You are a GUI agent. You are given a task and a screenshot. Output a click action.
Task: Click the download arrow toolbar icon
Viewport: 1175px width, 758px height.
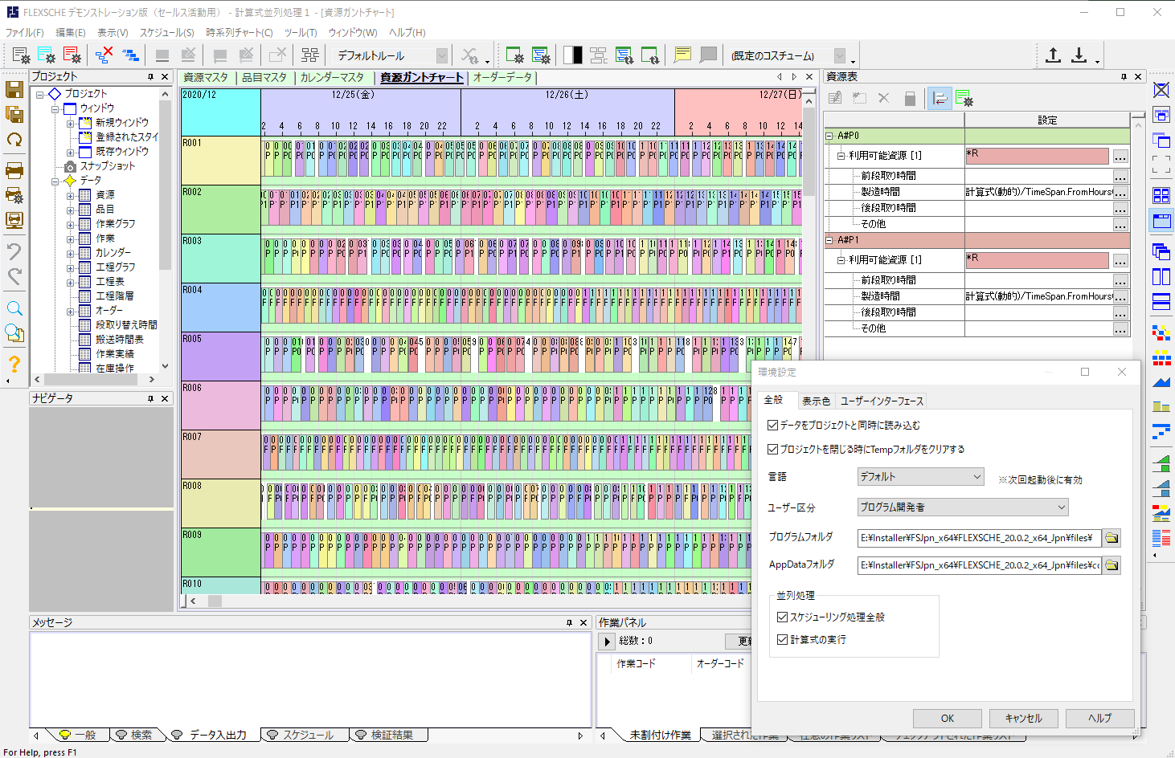[1079, 55]
